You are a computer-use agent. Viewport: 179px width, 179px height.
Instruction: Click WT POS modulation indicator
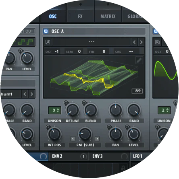click(x=48, y=127)
